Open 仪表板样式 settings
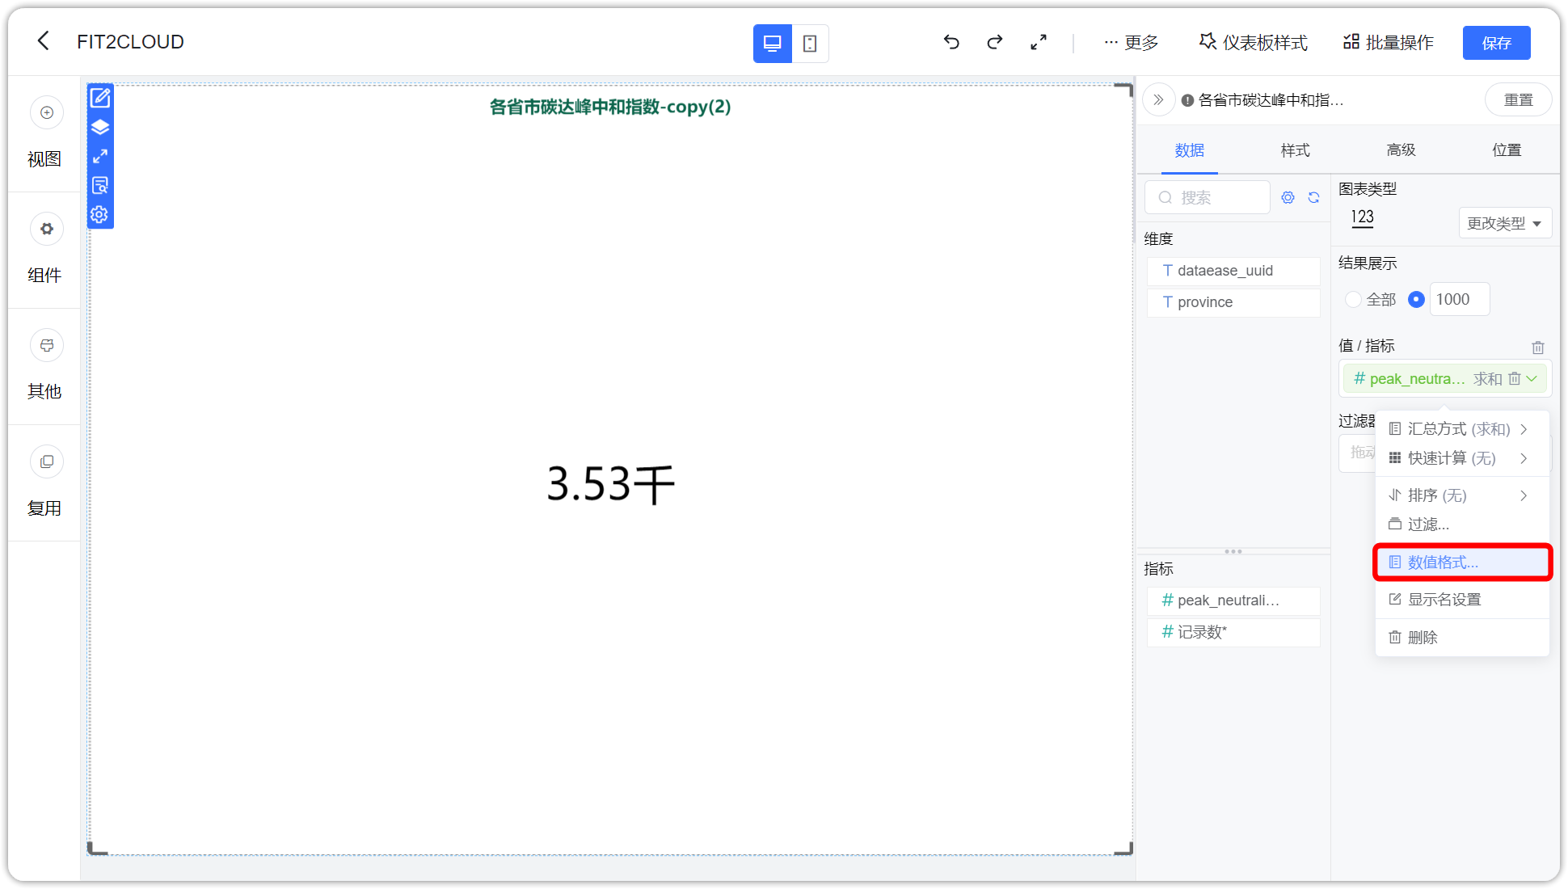This screenshot has height=889, width=1568. (1253, 42)
